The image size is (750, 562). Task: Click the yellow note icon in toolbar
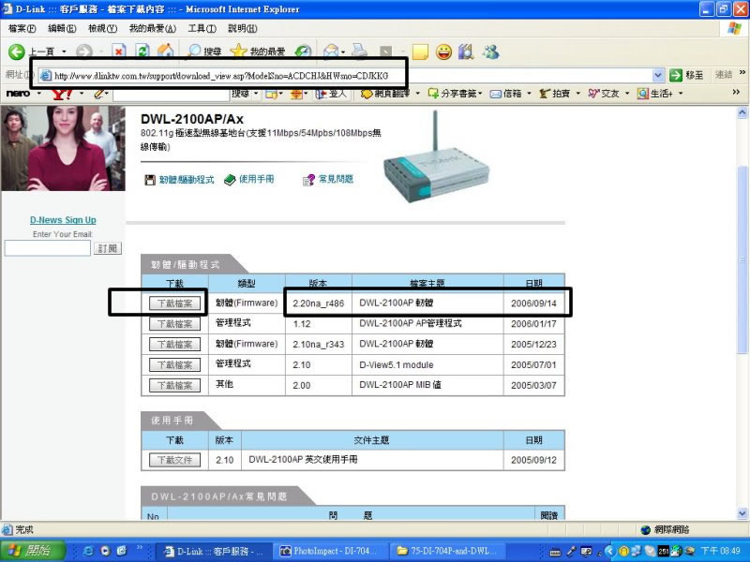pyautogui.click(x=420, y=52)
